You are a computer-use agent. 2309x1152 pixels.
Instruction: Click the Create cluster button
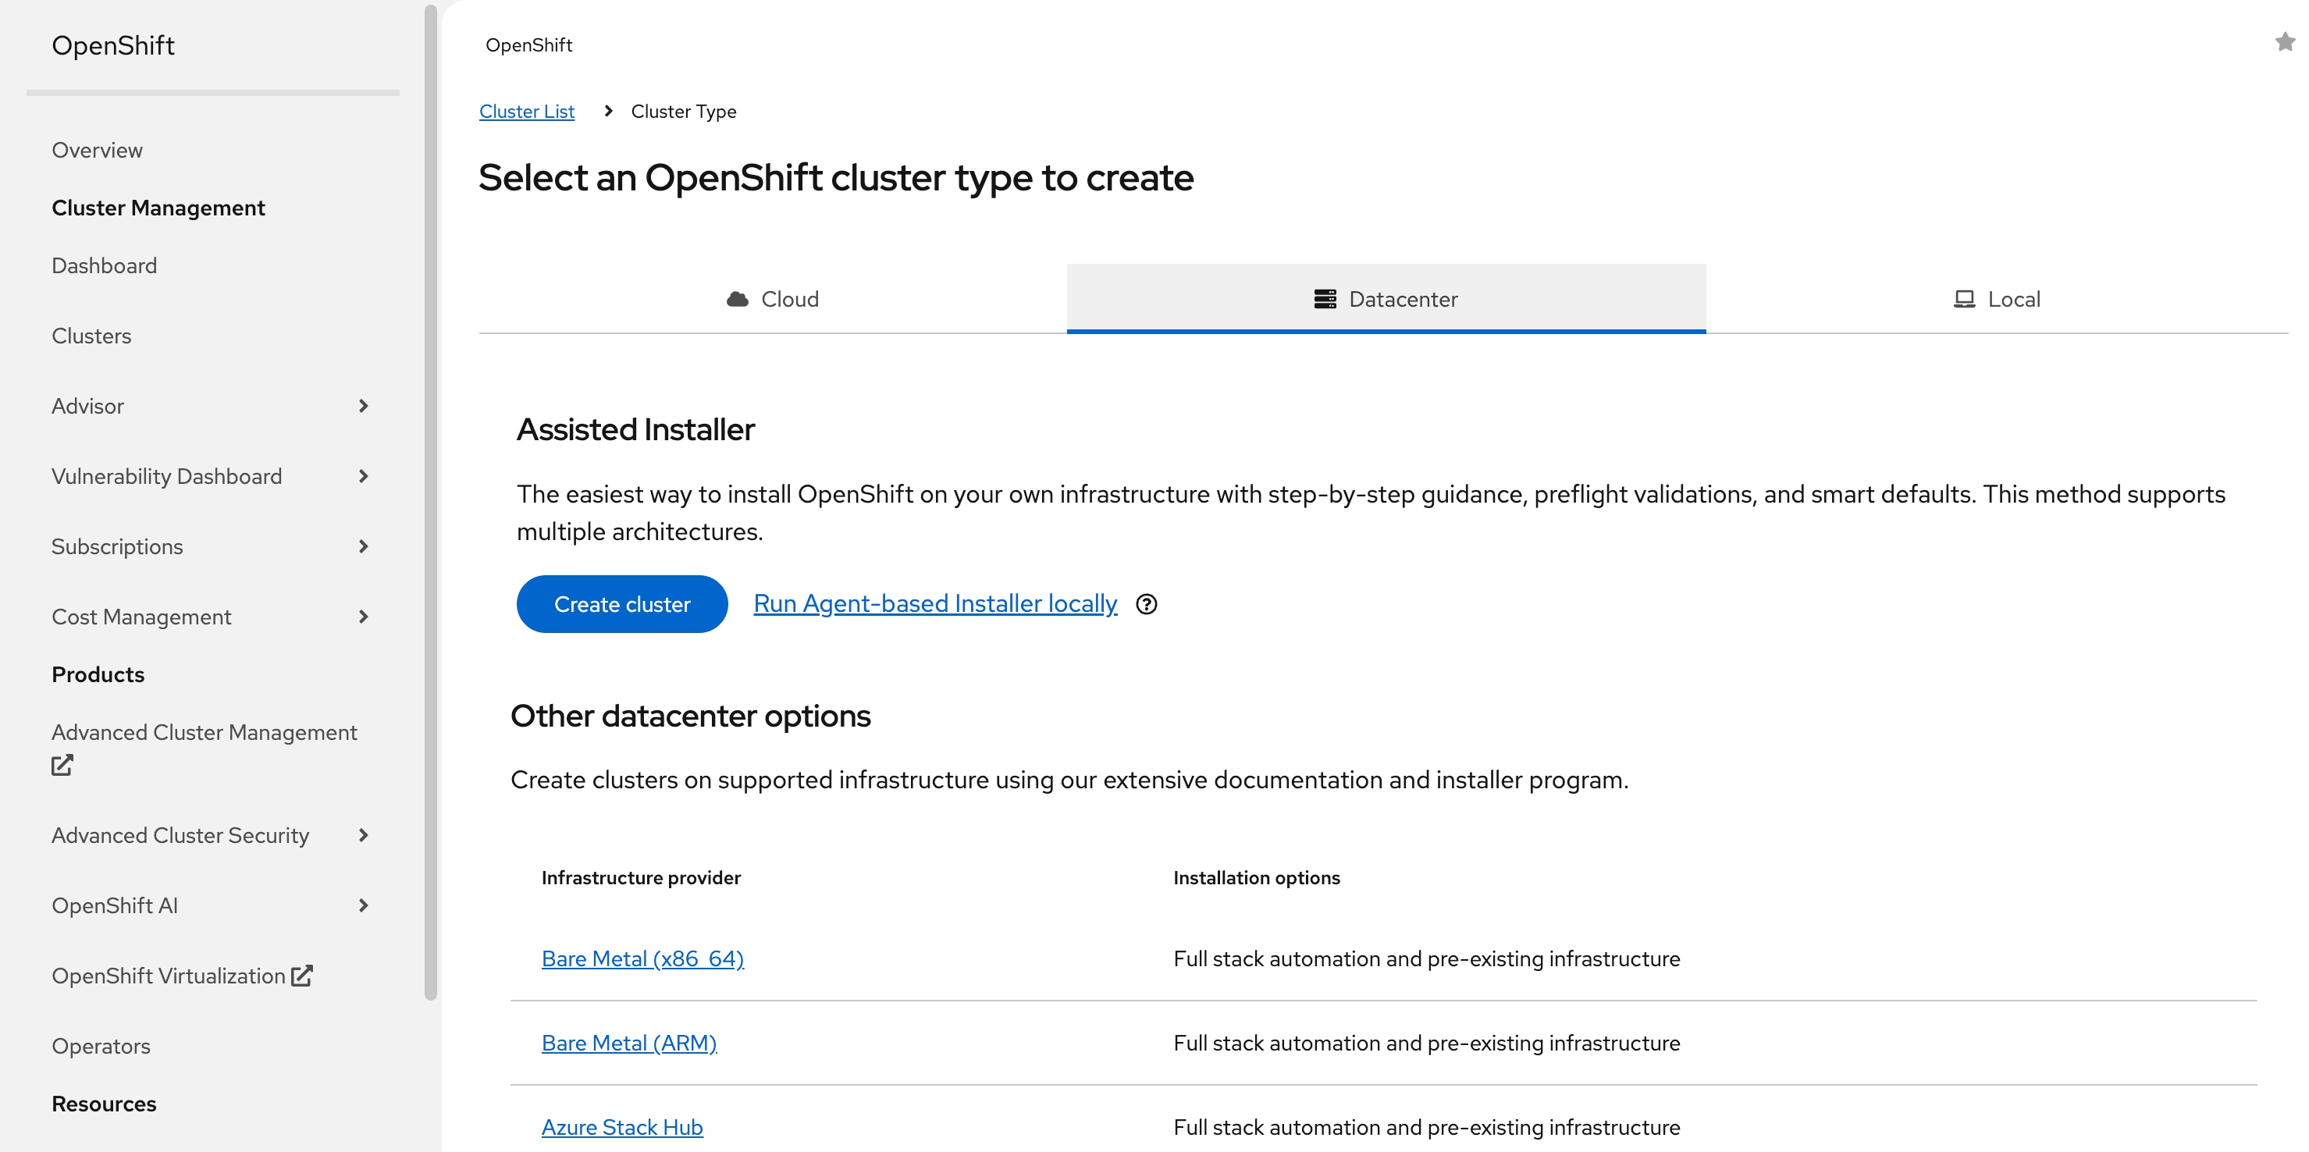tap(622, 604)
